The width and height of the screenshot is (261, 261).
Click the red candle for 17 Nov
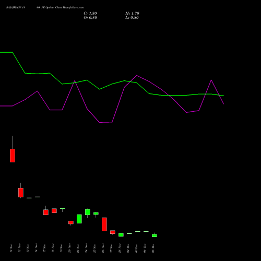coord(46,212)
